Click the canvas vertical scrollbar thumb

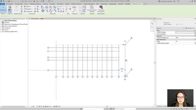click(155, 63)
